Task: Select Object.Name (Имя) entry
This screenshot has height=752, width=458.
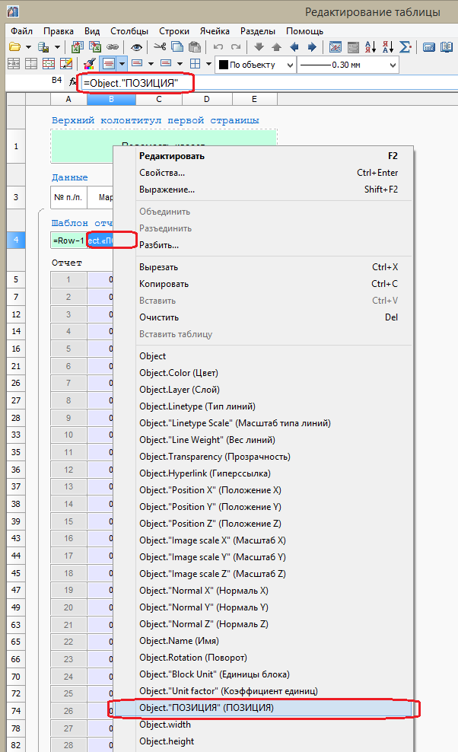Action: pyautogui.click(x=263, y=641)
